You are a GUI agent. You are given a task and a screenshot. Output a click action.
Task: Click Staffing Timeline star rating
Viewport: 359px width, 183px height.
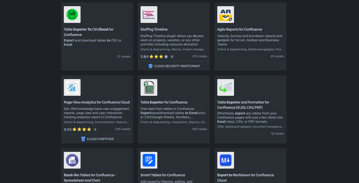[159, 56]
